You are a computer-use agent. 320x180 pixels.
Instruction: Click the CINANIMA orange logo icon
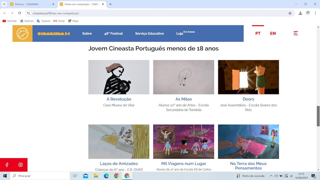[x=22, y=34]
